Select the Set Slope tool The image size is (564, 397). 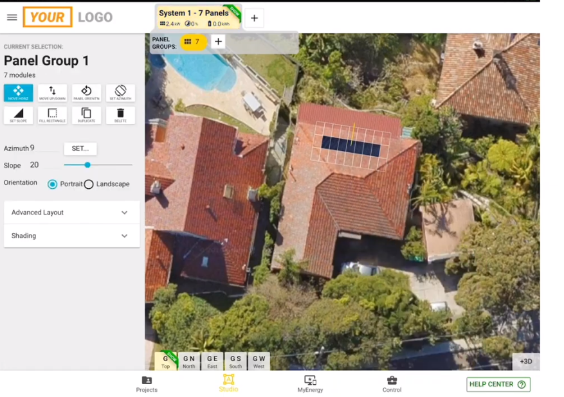[x=18, y=115]
